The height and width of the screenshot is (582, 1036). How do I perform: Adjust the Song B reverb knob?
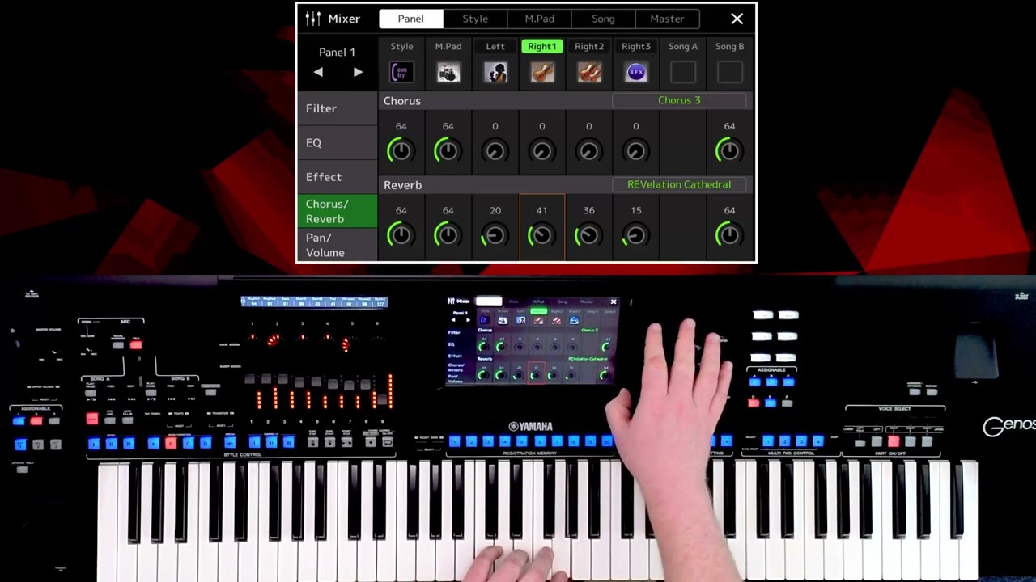click(x=730, y=235)
